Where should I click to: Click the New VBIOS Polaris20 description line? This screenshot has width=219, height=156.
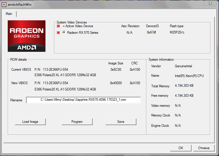point(65,89)
